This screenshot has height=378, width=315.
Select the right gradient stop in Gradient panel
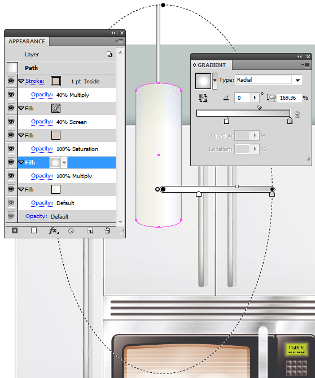pos(290,121)
